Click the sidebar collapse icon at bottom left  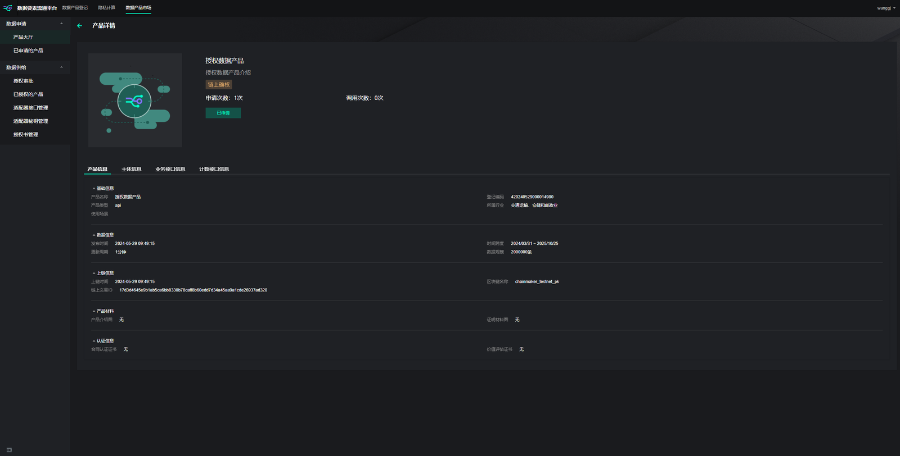9,450
